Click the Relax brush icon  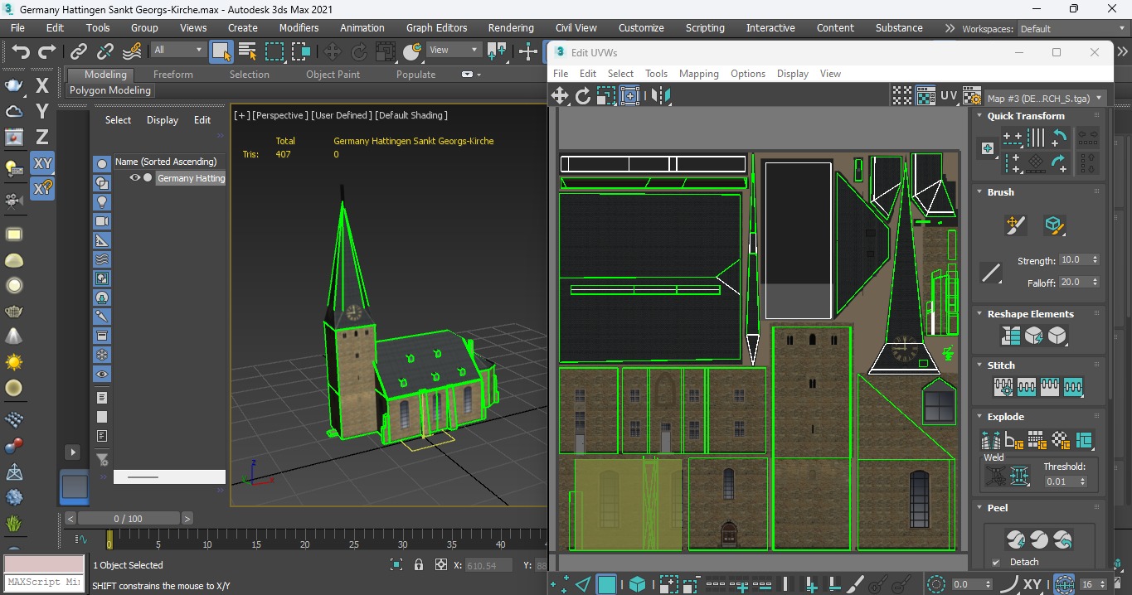tap(1053, 225)
